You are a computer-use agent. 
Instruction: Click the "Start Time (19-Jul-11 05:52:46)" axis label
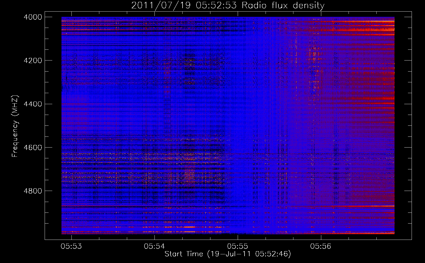tap(228, 254)
